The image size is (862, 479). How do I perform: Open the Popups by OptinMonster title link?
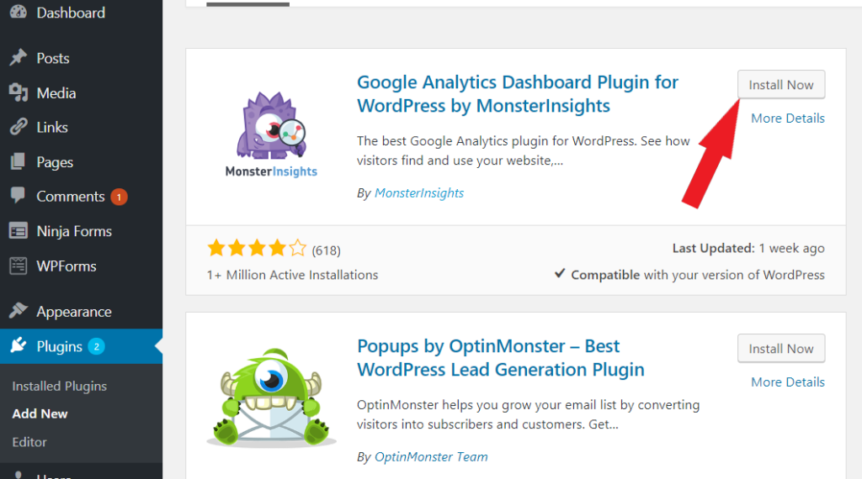(500, 358)
